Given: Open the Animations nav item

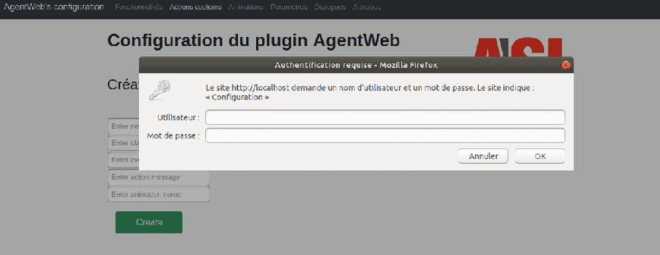Looking at the screenshot, I should click(246, 7).
